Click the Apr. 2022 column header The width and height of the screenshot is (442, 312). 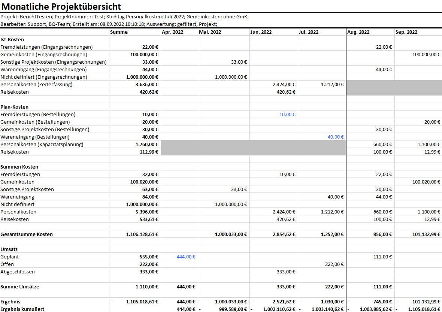(172, 32)
